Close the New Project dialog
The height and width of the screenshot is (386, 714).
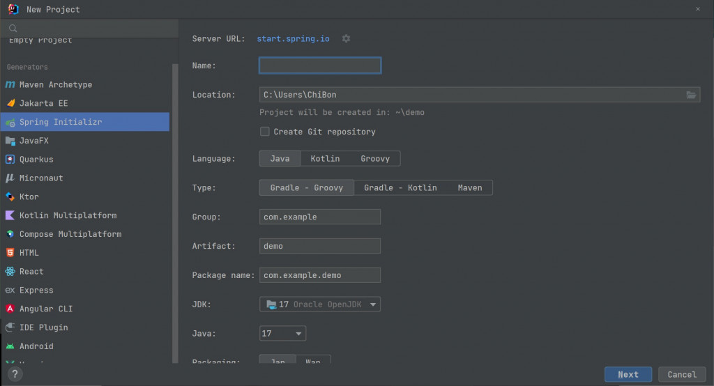697,9
